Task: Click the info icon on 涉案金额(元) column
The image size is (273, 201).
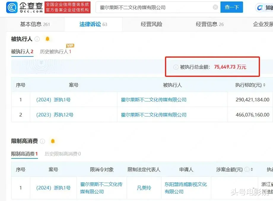Action: point(247,170)
